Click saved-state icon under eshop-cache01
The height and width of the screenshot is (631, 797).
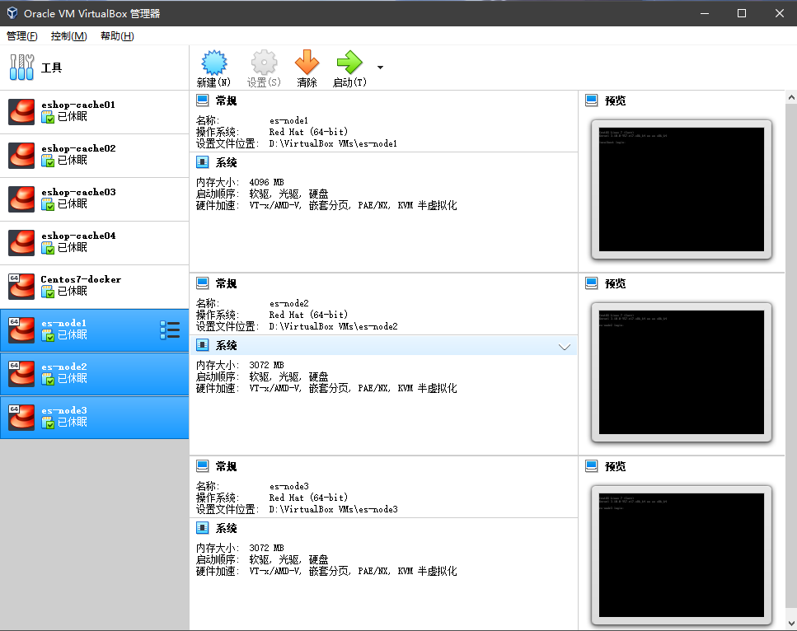[48, 117]
